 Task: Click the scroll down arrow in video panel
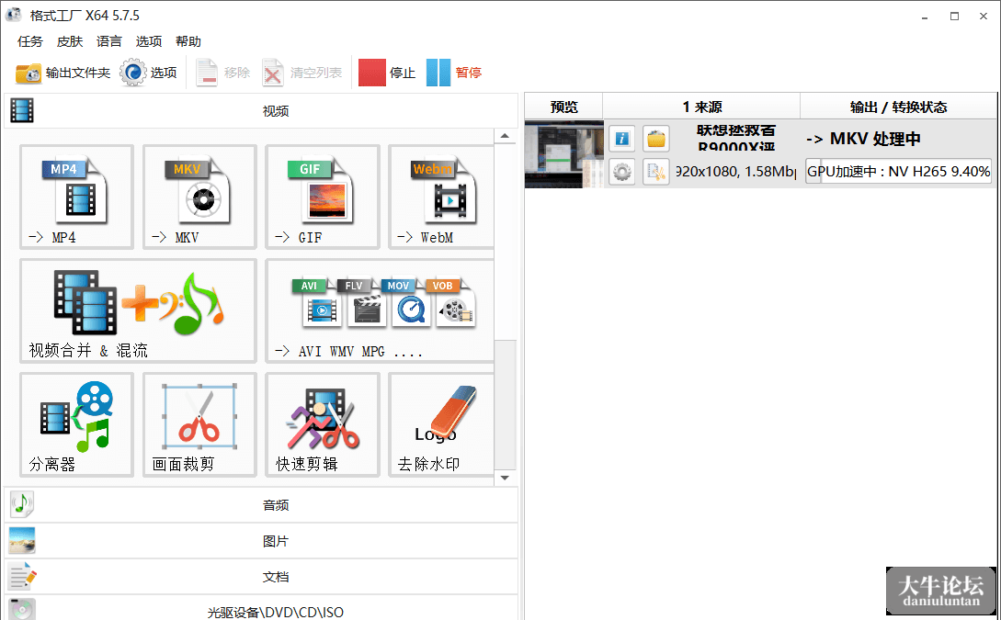tap(505, 478)
